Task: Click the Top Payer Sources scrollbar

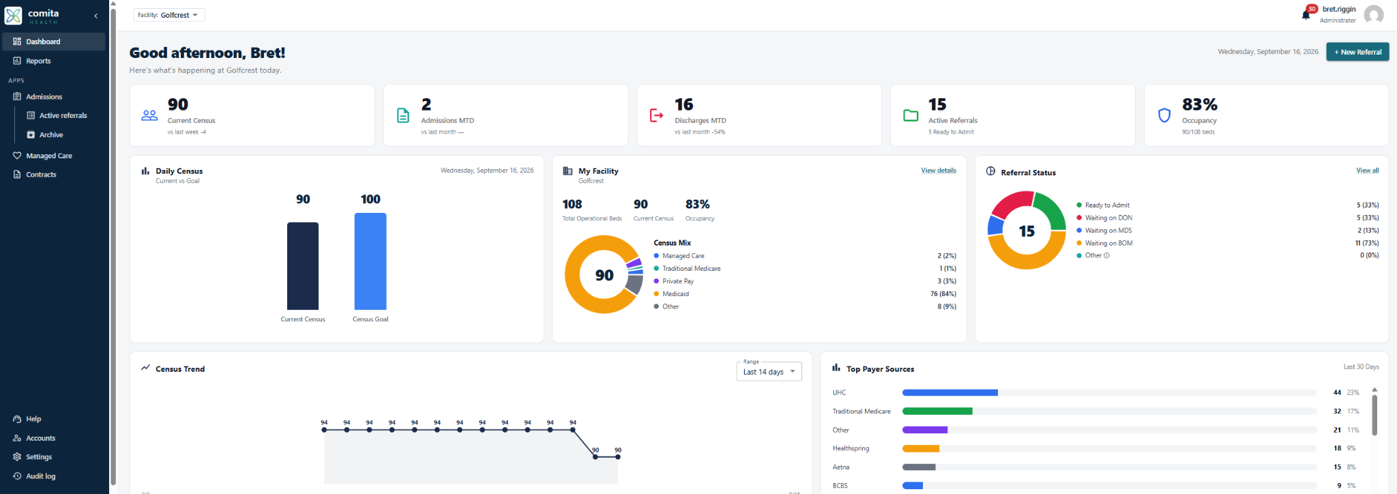Action: coord(1374,415)
